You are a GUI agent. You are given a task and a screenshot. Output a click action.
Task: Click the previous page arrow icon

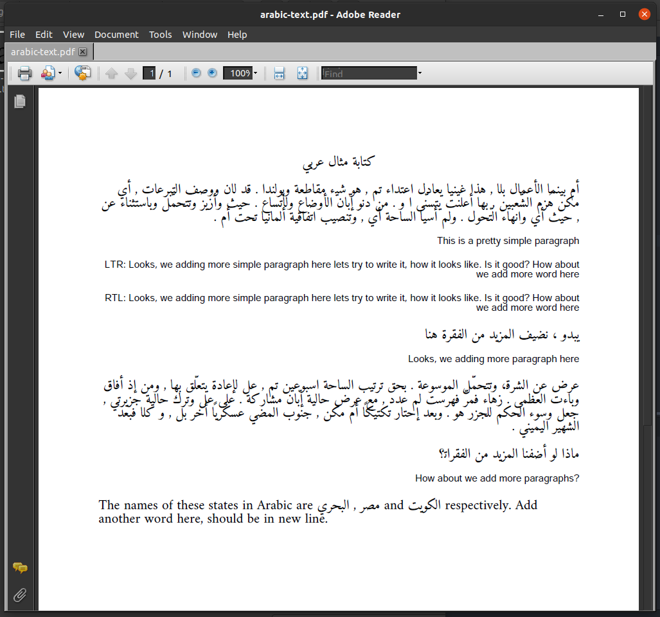111,73
